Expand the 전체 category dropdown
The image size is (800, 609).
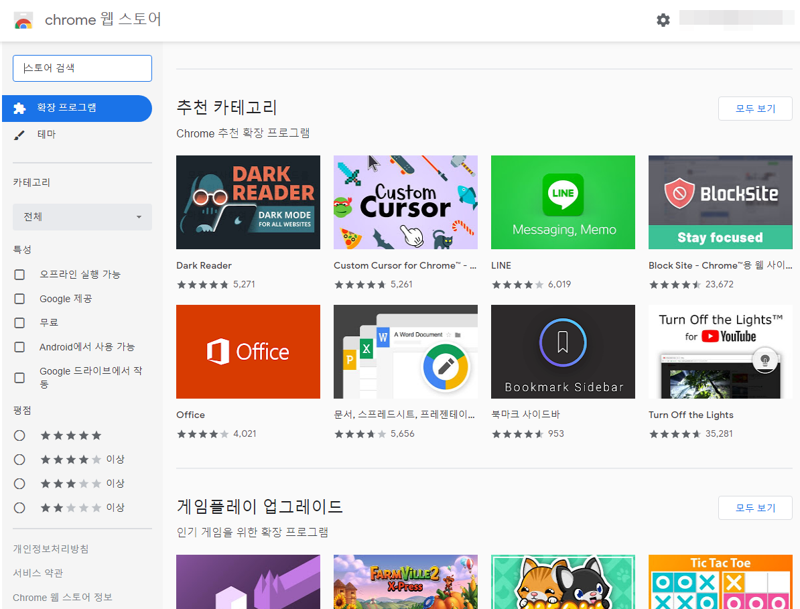(x=82, y=217)
